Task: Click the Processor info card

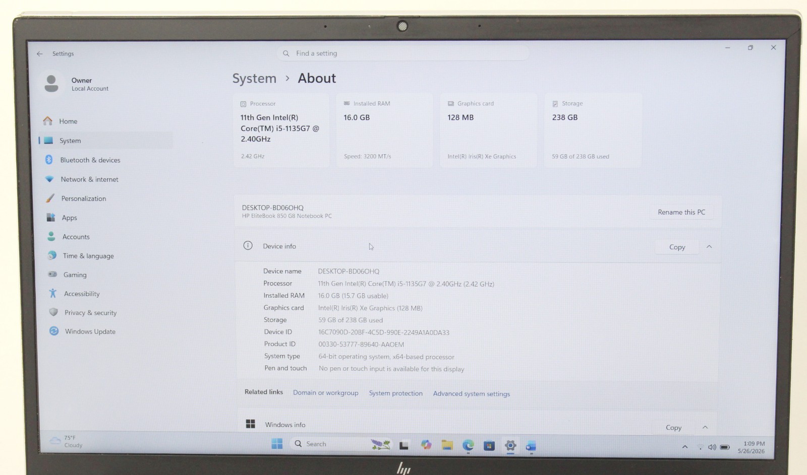Action: pyautogui.click(x=281, y=130)
